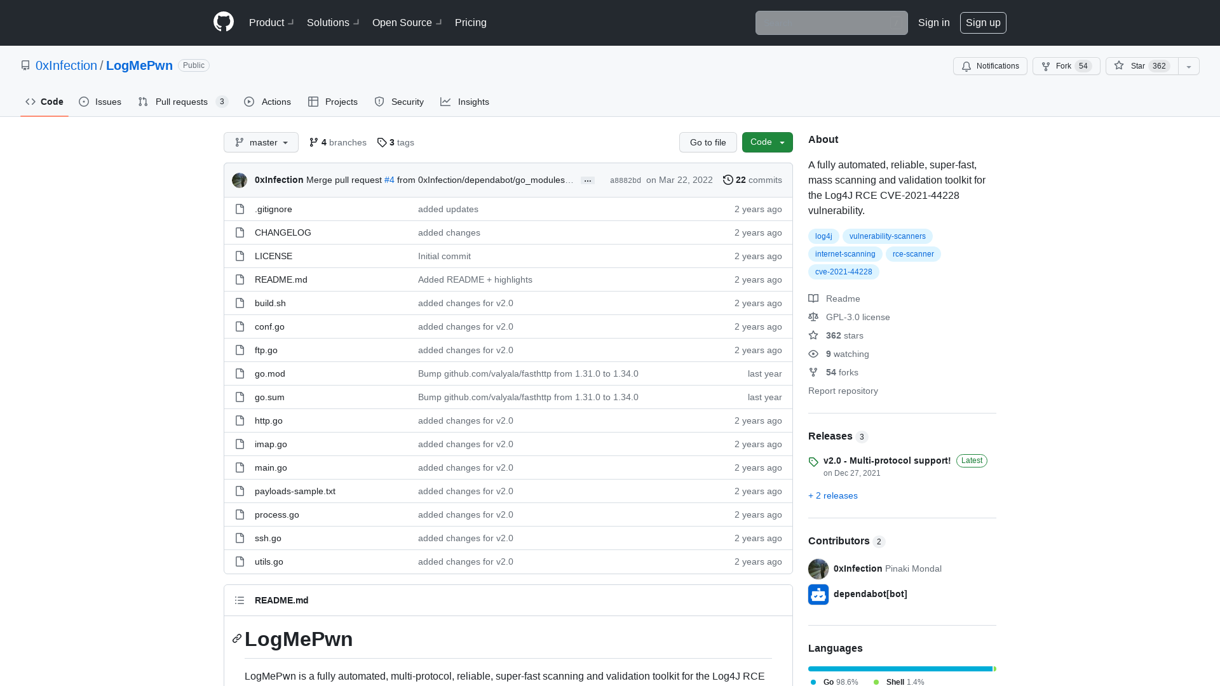Expand the Product menu
Viewport: 1220px width, 686px height.
[271, 22]
